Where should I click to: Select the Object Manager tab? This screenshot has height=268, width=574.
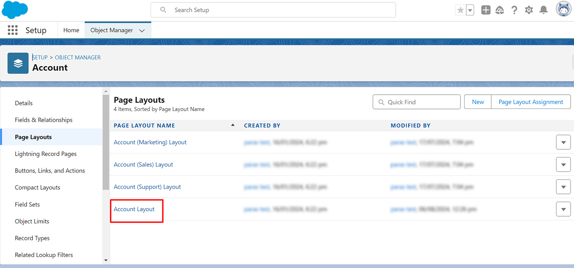coord(112,30)
